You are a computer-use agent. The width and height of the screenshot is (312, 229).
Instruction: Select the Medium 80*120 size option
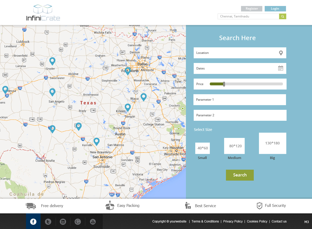click(x=234, y=146)
